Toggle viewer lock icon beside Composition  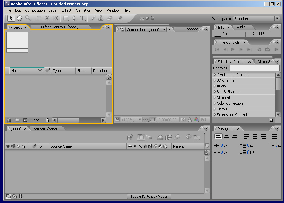coord(122,29)
